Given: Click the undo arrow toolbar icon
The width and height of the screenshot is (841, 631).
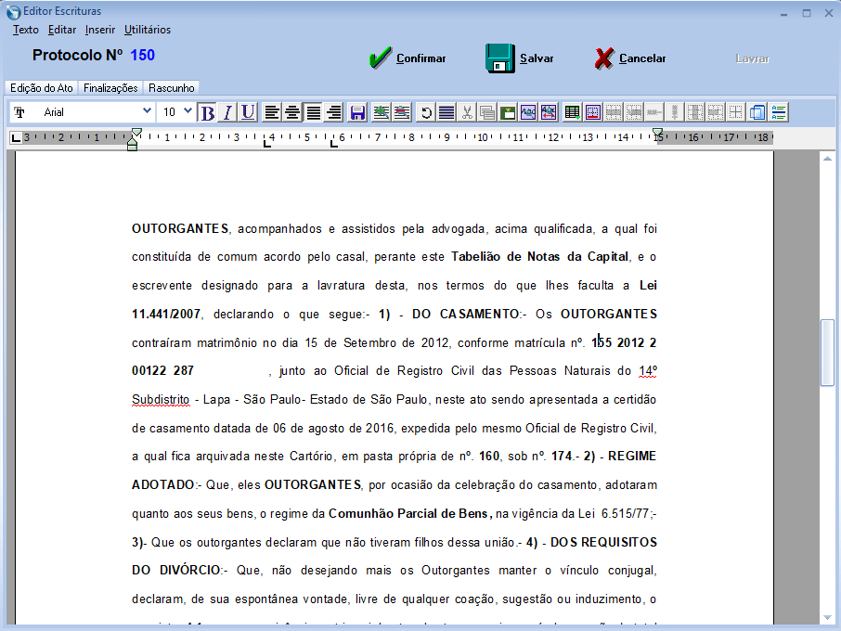Looking at the screenshot, I should point(426,112).
